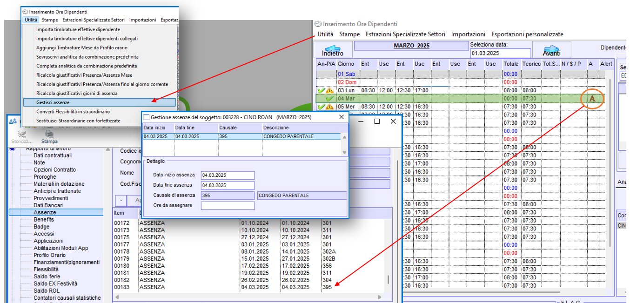Screen dimensions: 630x303
Task: Click the Stampa printer icon
Action: [49, 134]
